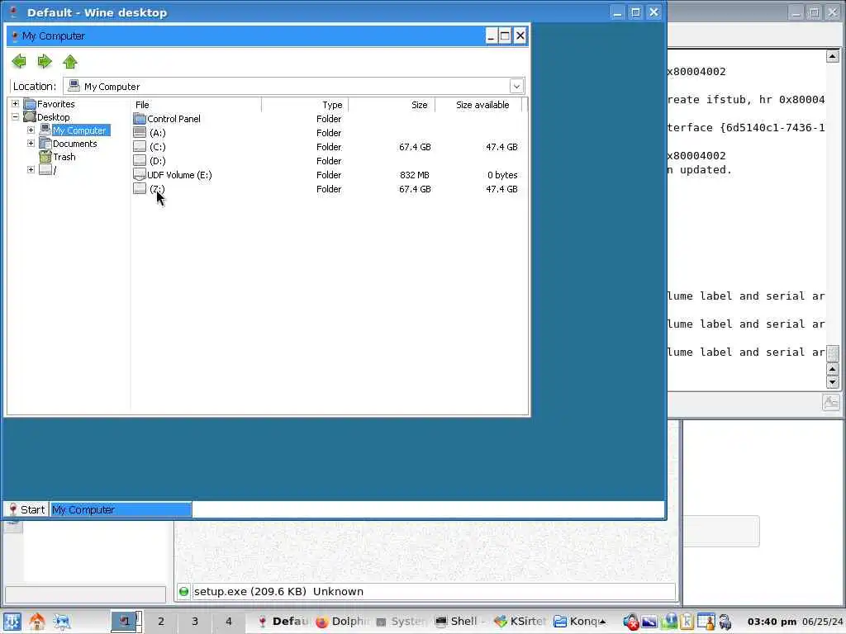Click the Wine desktop title bar icon
The image size is (846, 634).
coord(13,12)
